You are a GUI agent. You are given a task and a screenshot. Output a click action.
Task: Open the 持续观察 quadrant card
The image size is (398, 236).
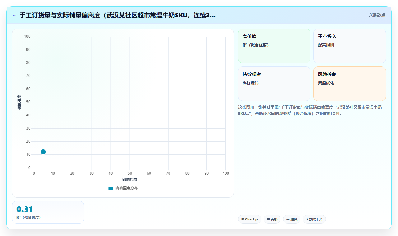click(x=274, y=84)
